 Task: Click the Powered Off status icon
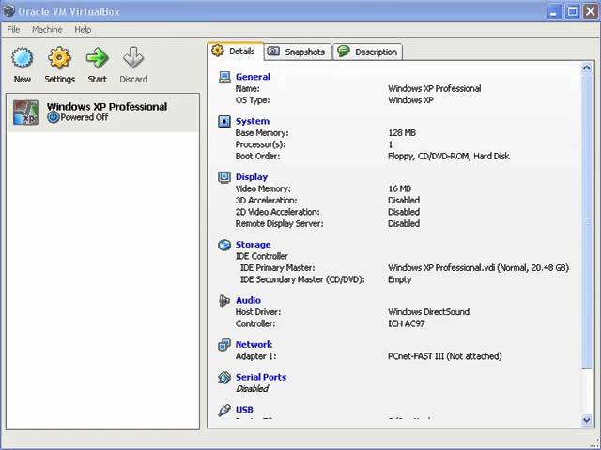tap(54, 117)
